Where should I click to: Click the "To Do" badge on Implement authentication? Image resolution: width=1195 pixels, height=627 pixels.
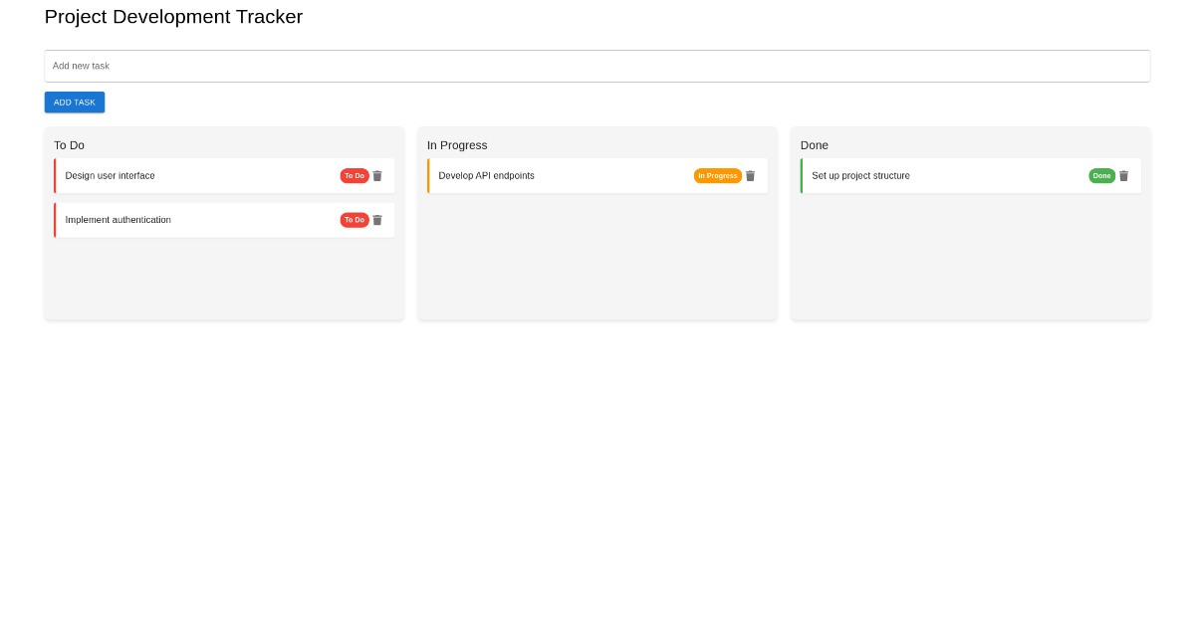coord(355,219)
